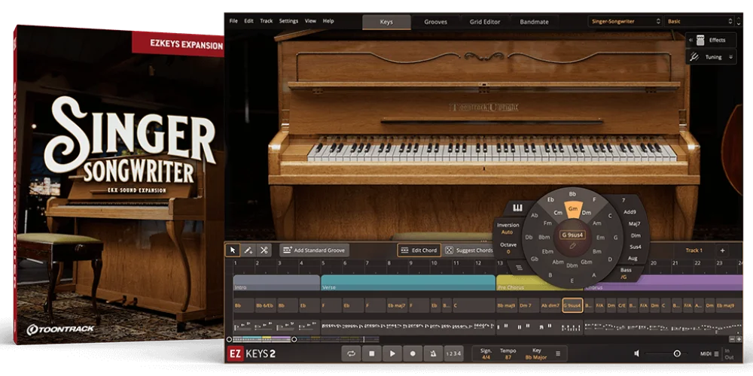Switch to the Bandmate tab
Viewport: 753px width, 376px height.
[534, 22]
